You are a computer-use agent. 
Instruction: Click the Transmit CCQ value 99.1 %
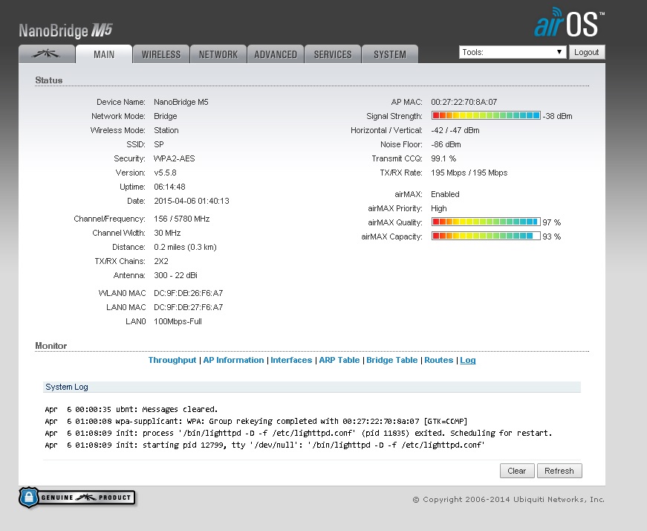tap(443, 158)
